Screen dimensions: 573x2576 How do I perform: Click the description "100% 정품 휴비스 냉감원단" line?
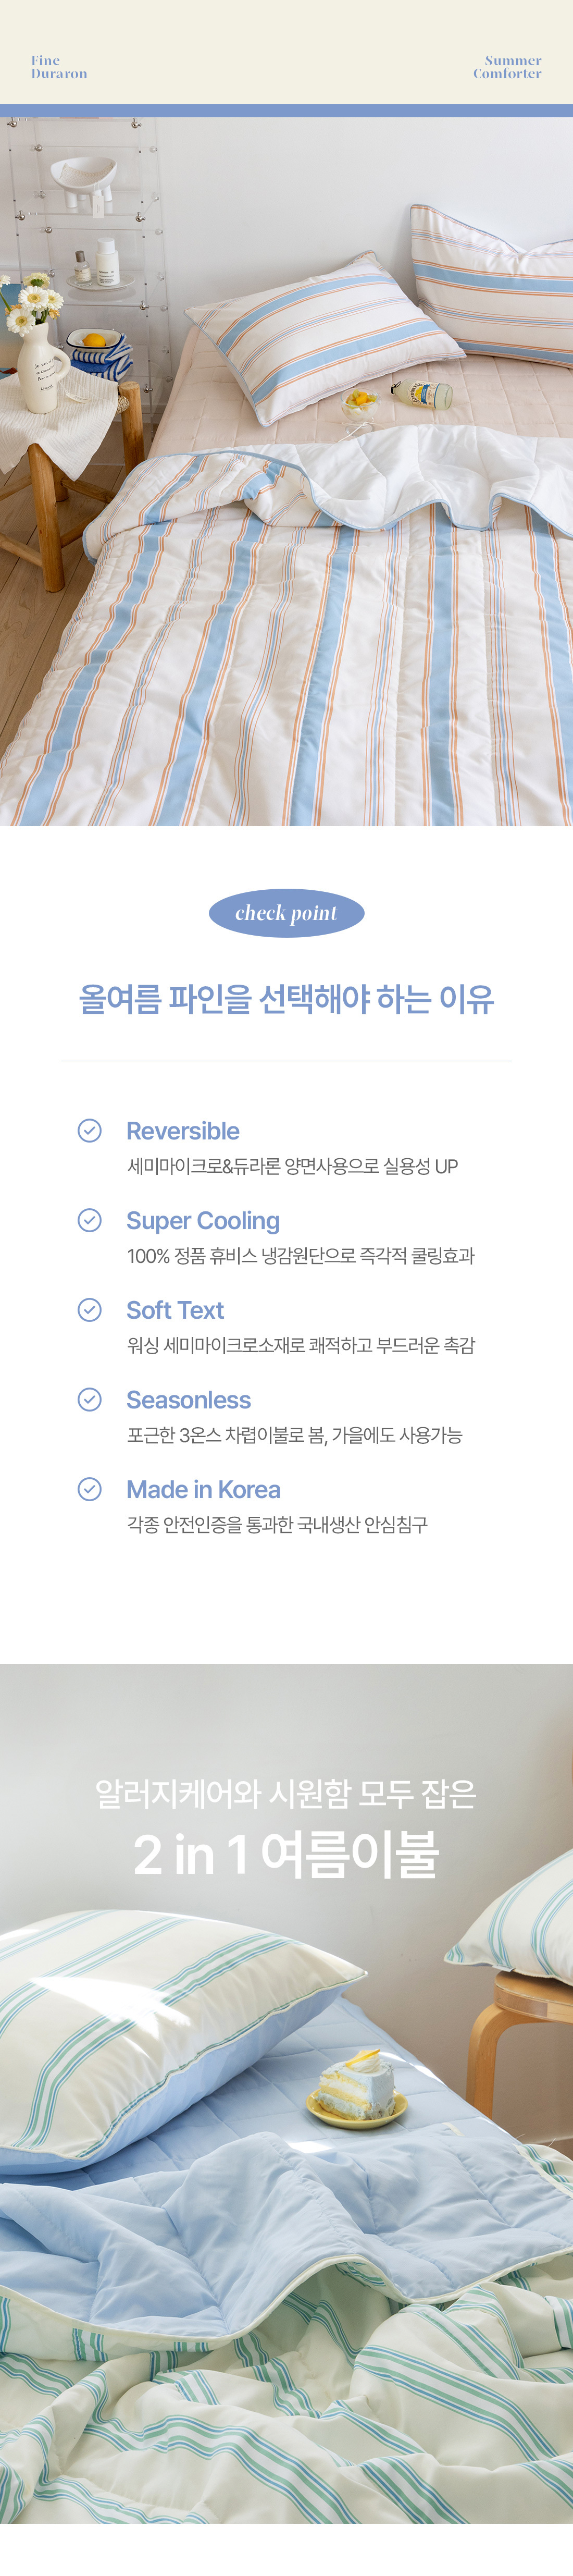point(300,1256)
